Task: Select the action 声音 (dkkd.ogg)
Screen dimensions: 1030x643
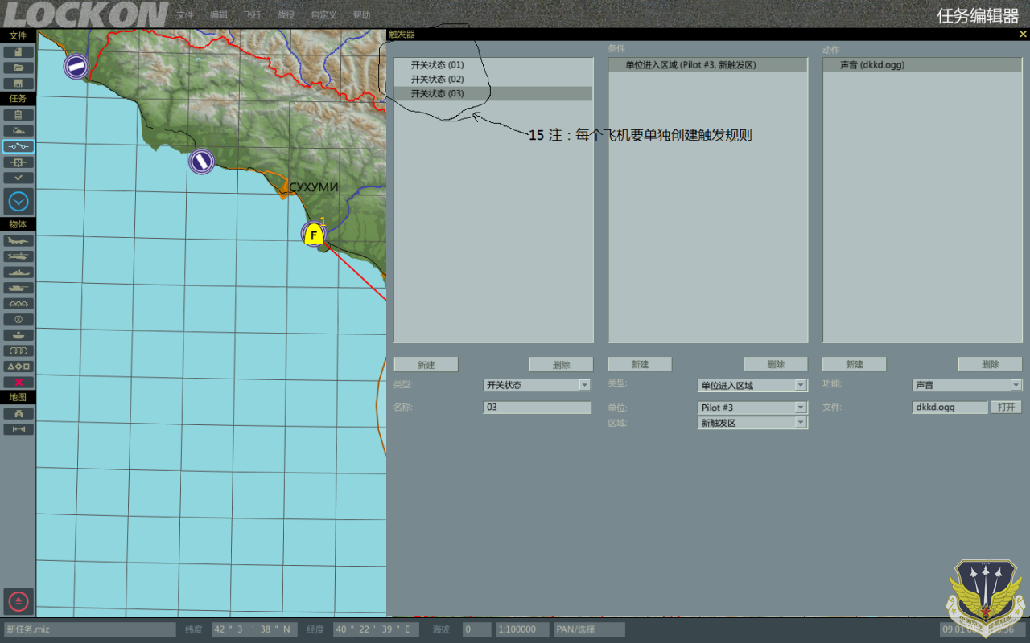Action: (x=922, y=65)
